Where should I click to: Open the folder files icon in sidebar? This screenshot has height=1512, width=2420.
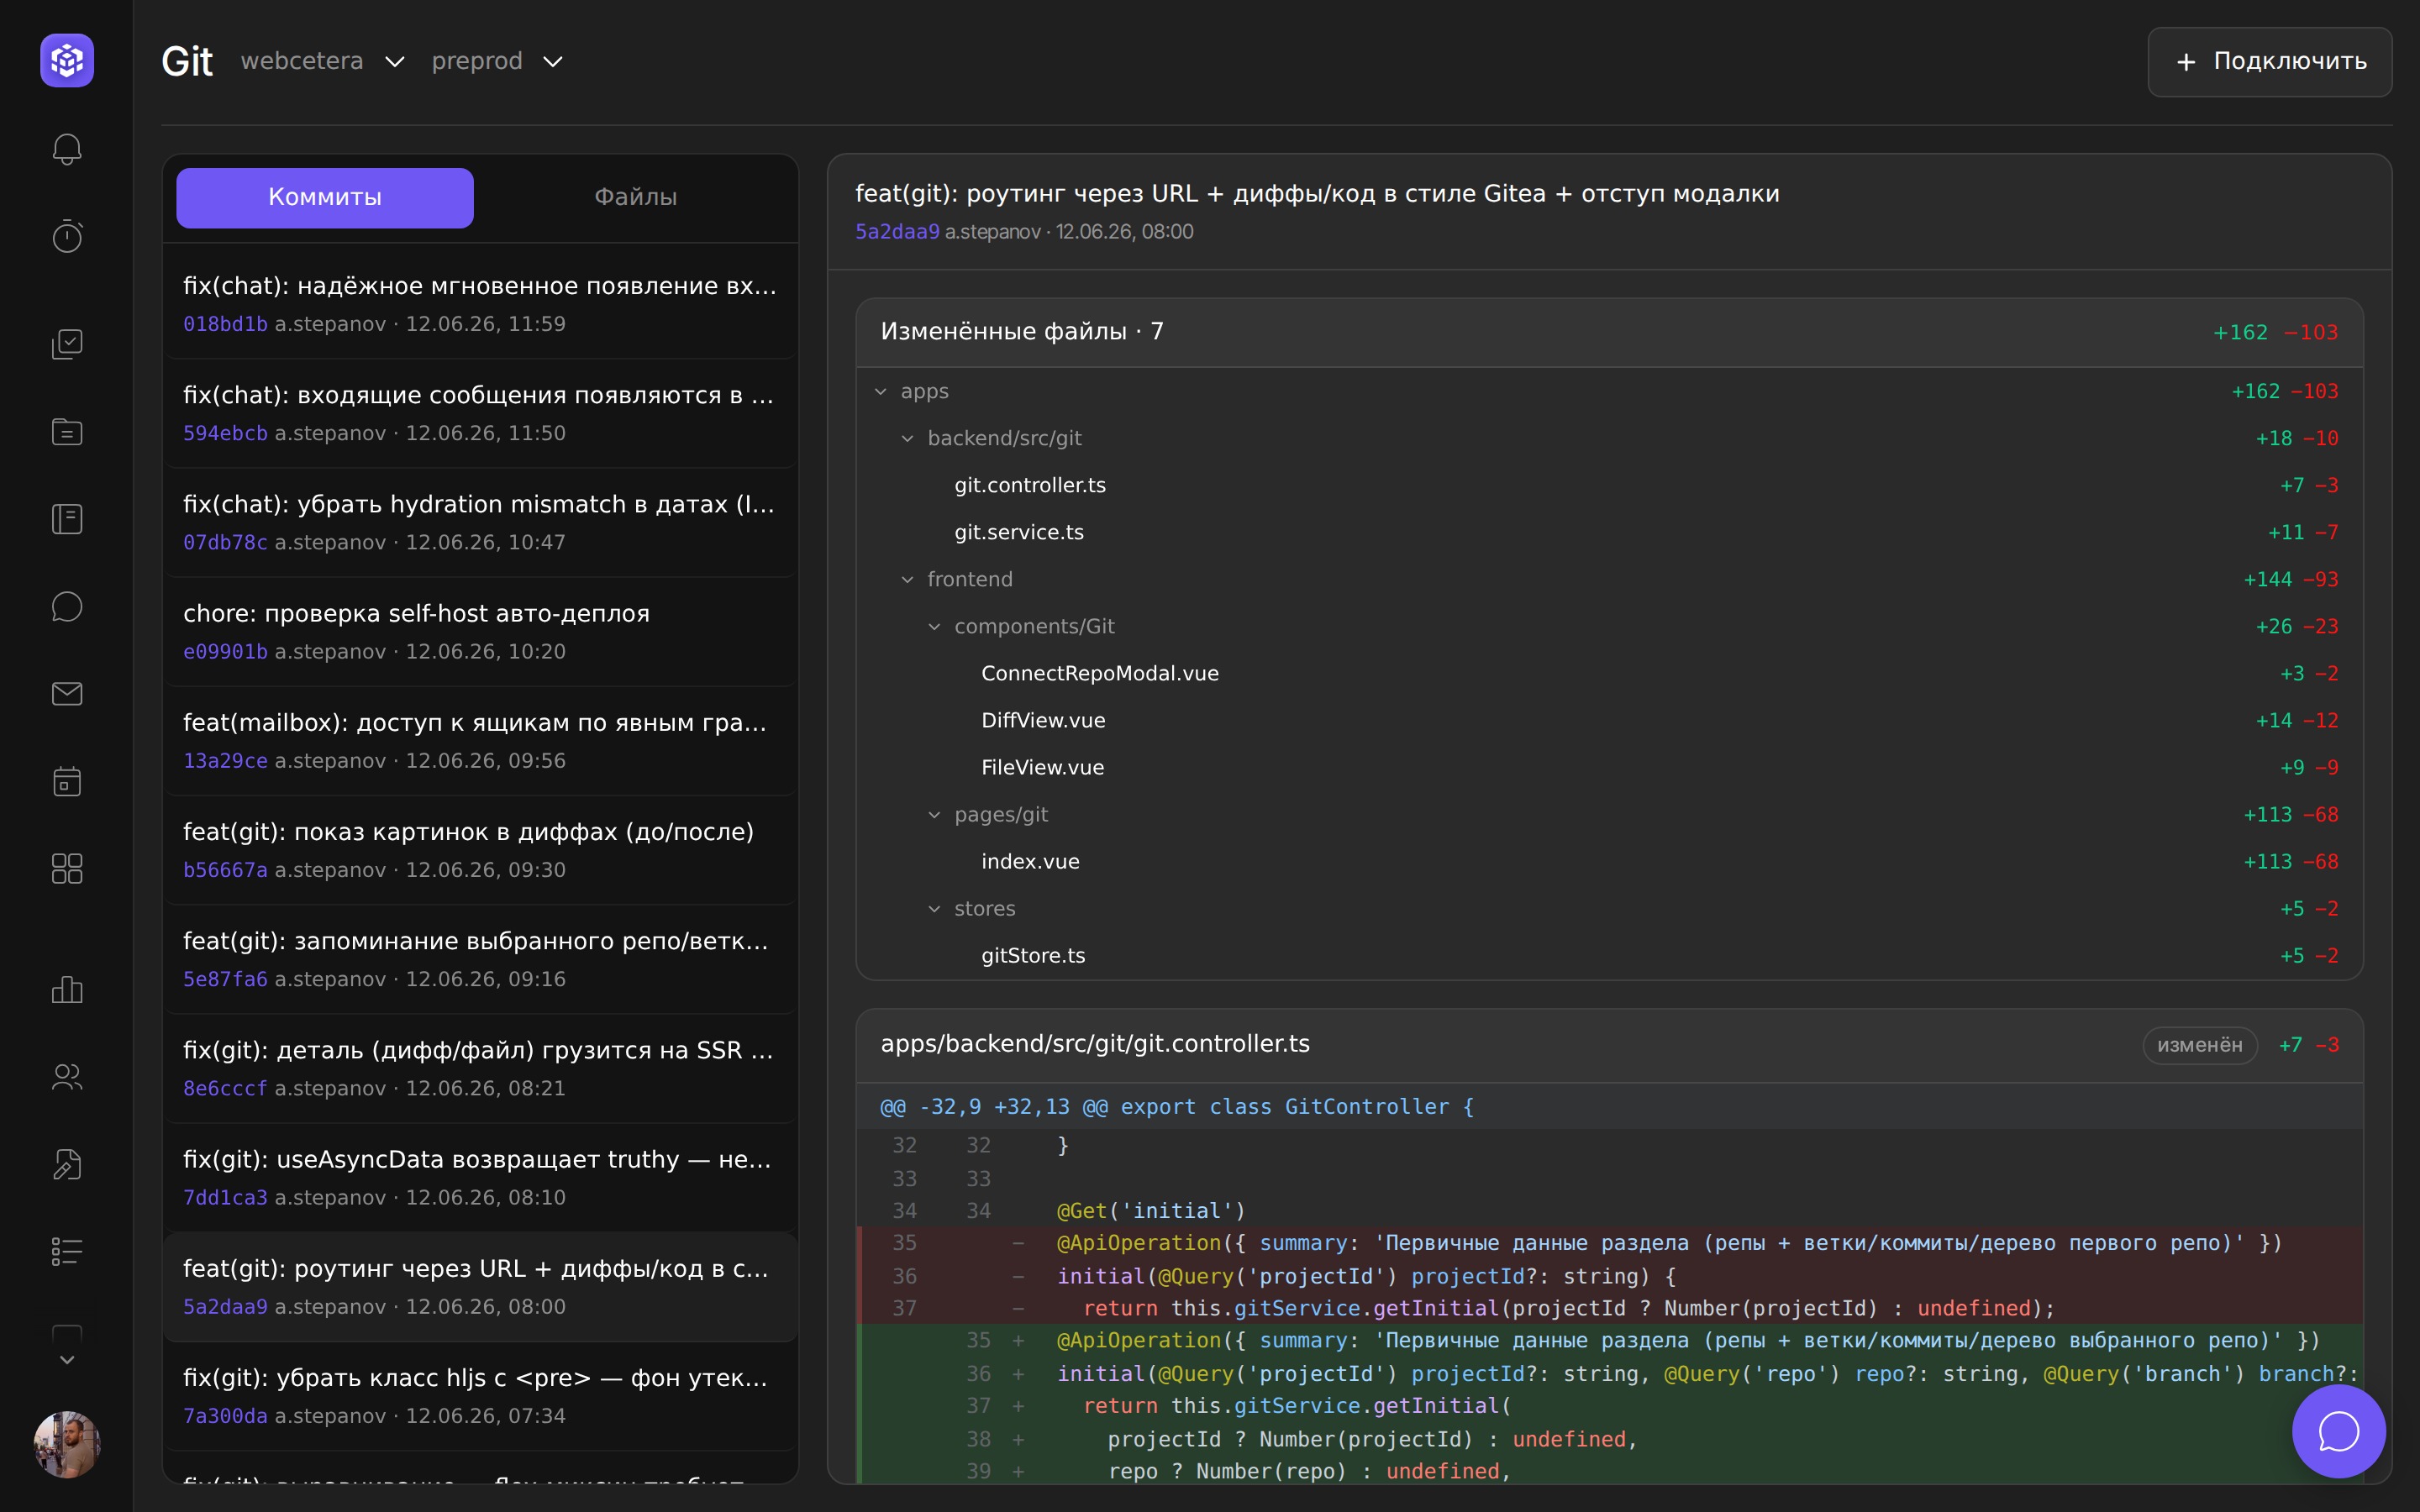67,431
